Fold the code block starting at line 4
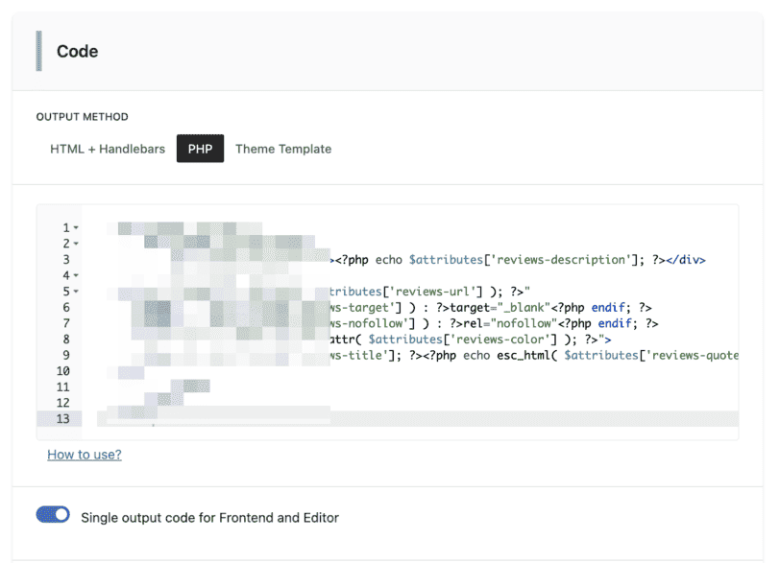 click(76, 275)
